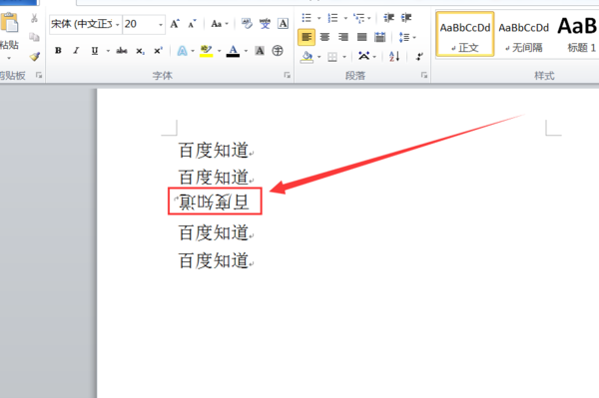Click the Bullets list icon
Image resolution: width=599 pixels, height=398 pixels.
tap(306, 18)
